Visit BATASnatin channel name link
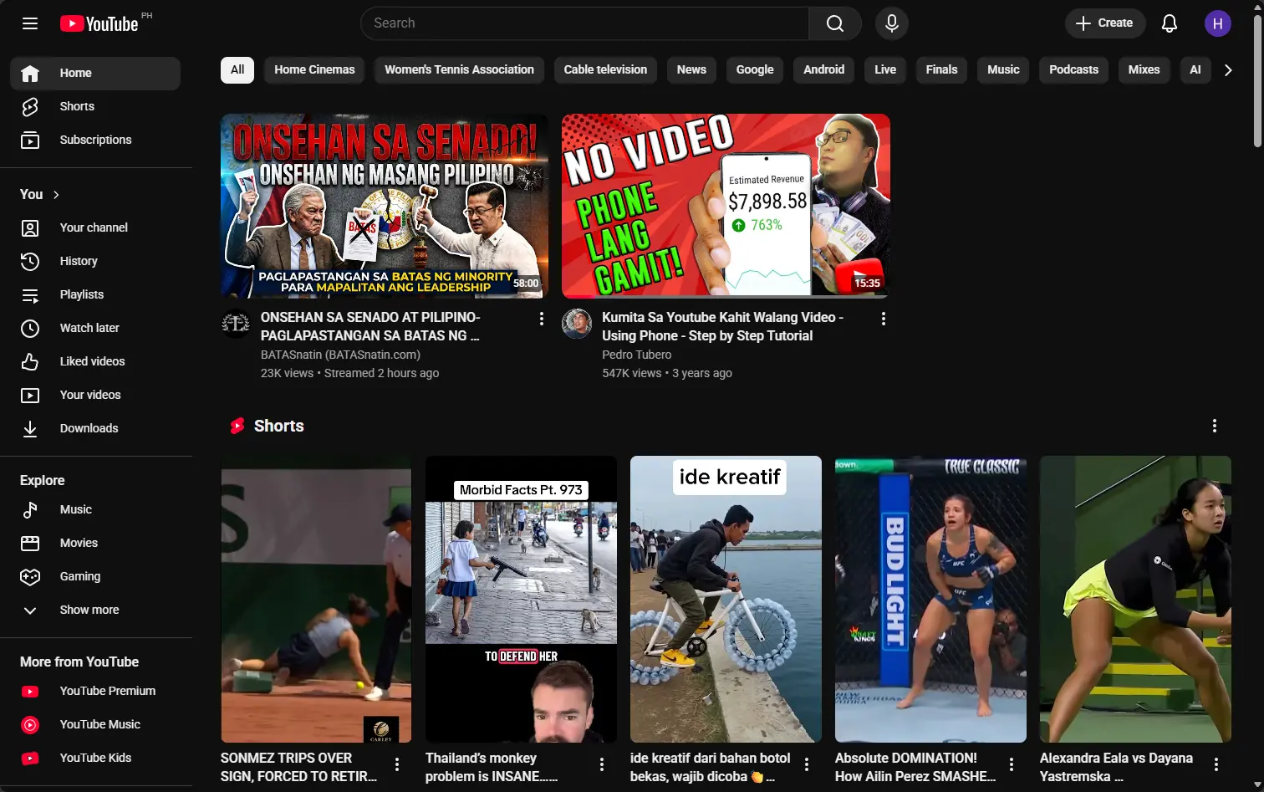Screen dimensions: 1264x792 pos(340,355)
